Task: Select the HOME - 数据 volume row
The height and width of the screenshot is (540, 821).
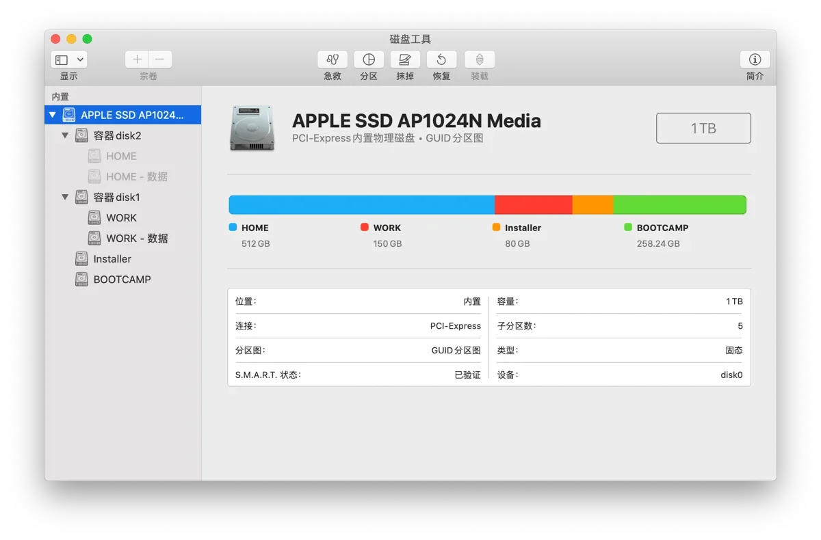Action: [123, 176]
